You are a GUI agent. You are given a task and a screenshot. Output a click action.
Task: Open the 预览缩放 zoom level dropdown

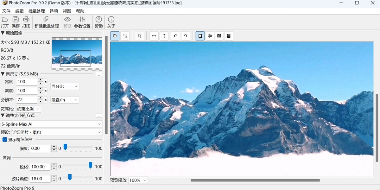click(x=137, y=180)
